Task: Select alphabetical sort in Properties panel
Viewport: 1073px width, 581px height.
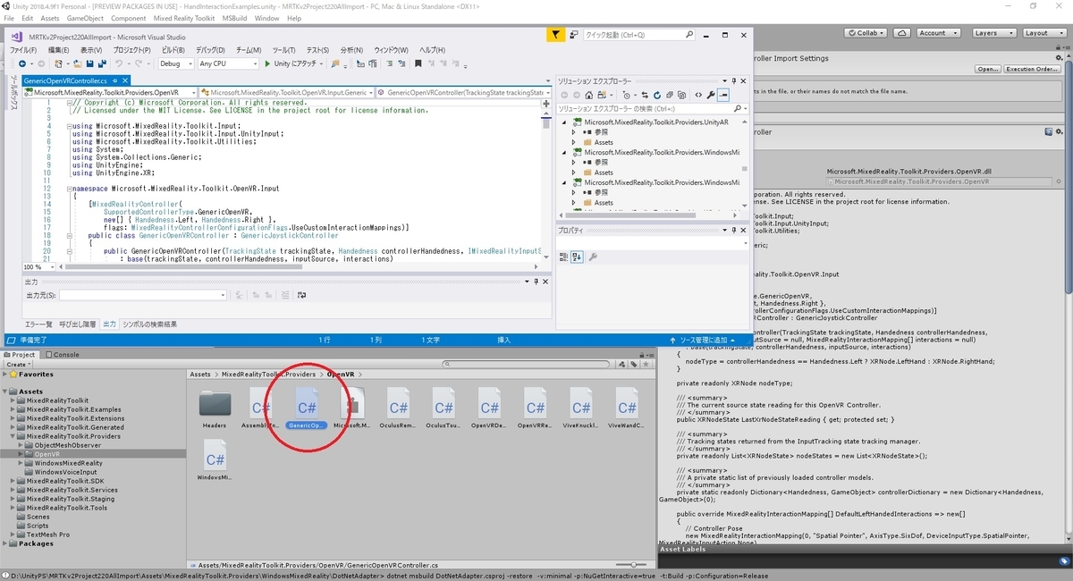Action: coord(577,257)
